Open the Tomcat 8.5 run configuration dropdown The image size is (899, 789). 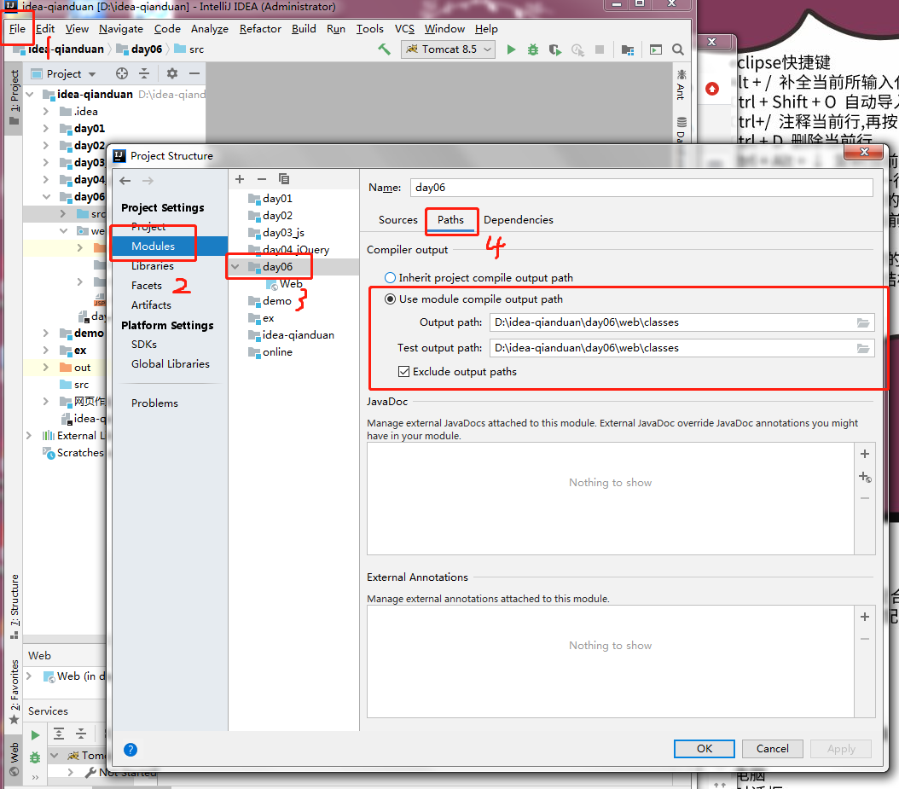[x=448, y=49]
